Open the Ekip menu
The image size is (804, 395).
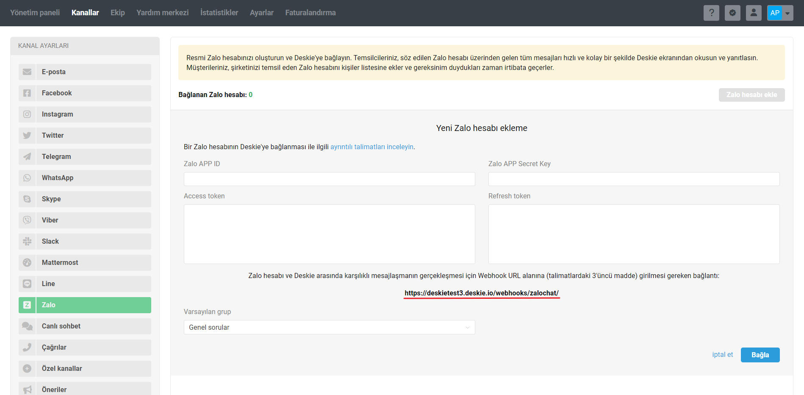click(x=118, y=13)
